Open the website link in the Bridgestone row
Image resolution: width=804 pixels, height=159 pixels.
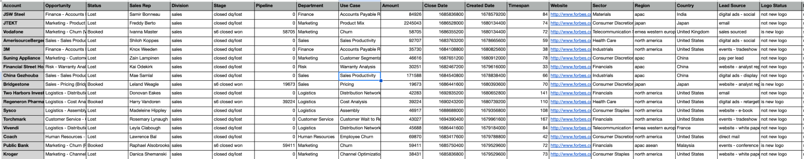pyautogui.click(x=571, y=84)
